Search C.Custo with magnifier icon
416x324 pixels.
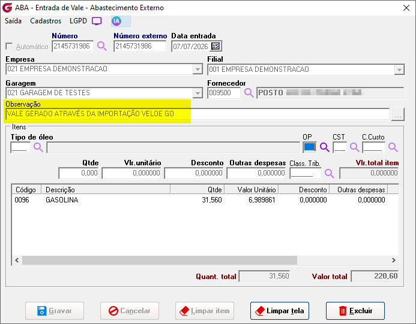click(x=393, y=147)
